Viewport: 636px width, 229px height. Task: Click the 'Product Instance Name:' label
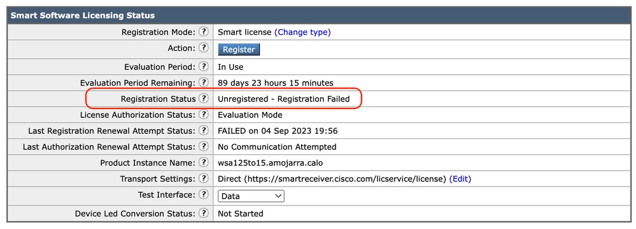(148, 163)
